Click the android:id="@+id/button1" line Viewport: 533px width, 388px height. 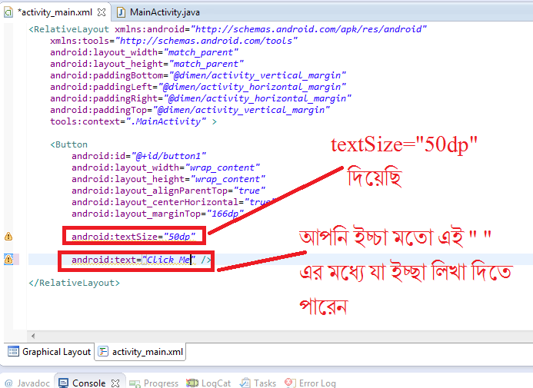(x=138, y=156)
